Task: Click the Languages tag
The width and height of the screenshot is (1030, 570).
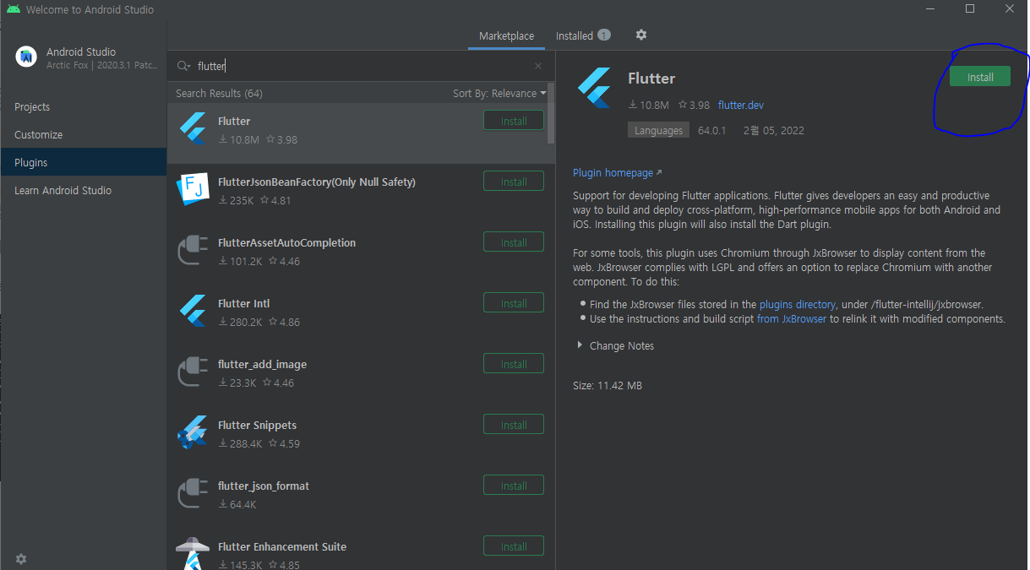Action: pyautogui.click(x=658, y=131)
